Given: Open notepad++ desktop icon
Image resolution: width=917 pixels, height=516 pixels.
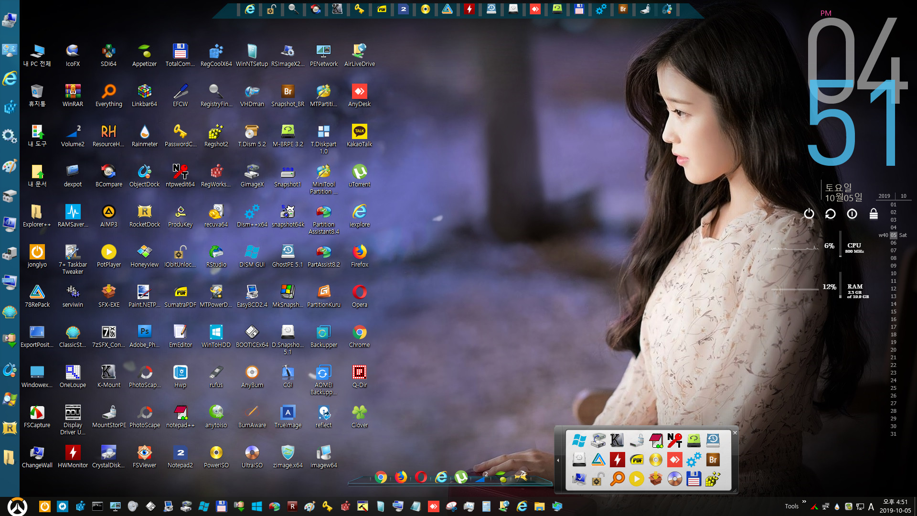Looking at the screenshot, I should pyautogui.click(x=180, y=416).
